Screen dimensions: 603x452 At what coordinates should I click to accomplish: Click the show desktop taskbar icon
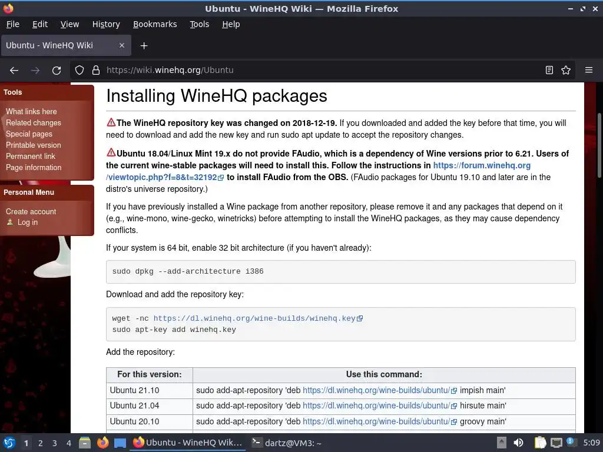click(120, 443)
